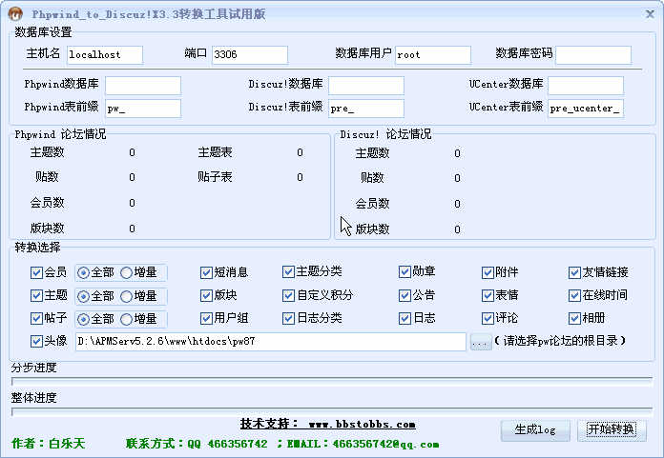Click the Phpwind 会员数 label

pyautogui.click(x=47, y=203)
